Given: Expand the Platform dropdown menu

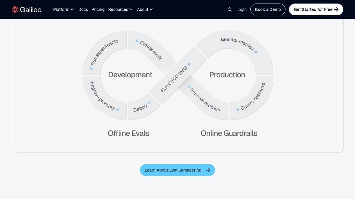Looking at the screenshot, I should coord(63,9).
